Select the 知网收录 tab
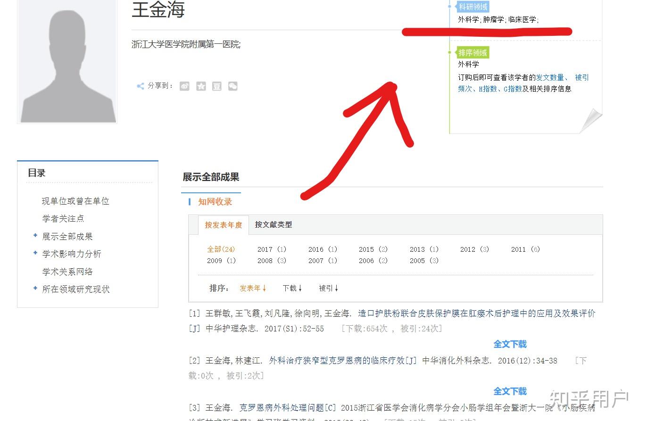Viewport: 647px width, 421px height. pyautogui.click(x=215, y=202)
